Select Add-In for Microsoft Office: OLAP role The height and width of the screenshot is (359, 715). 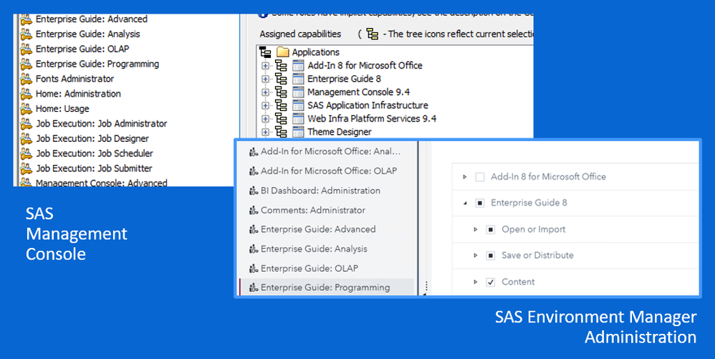[x=327, y=171]
